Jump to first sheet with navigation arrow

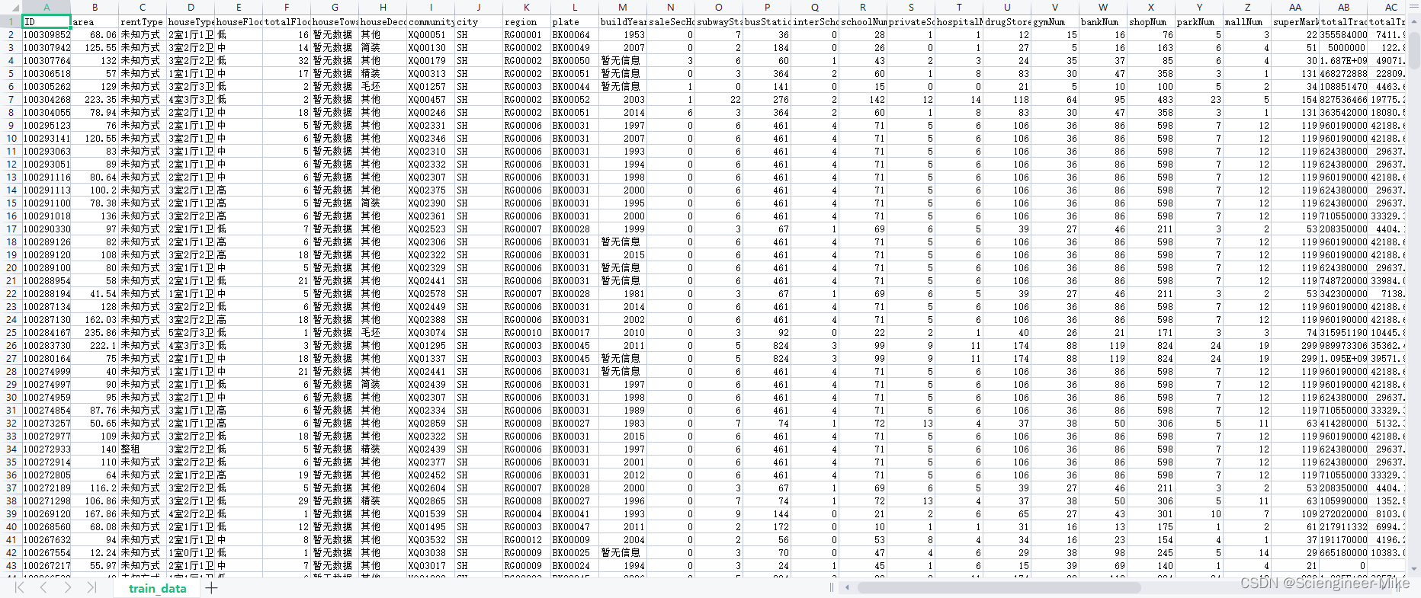click(19, 587)
